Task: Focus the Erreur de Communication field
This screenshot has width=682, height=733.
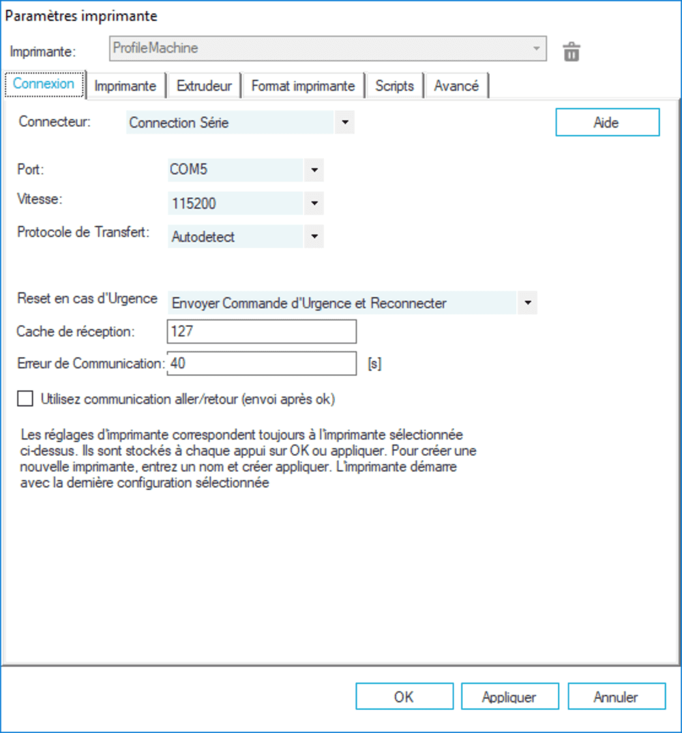Action: 262,363
